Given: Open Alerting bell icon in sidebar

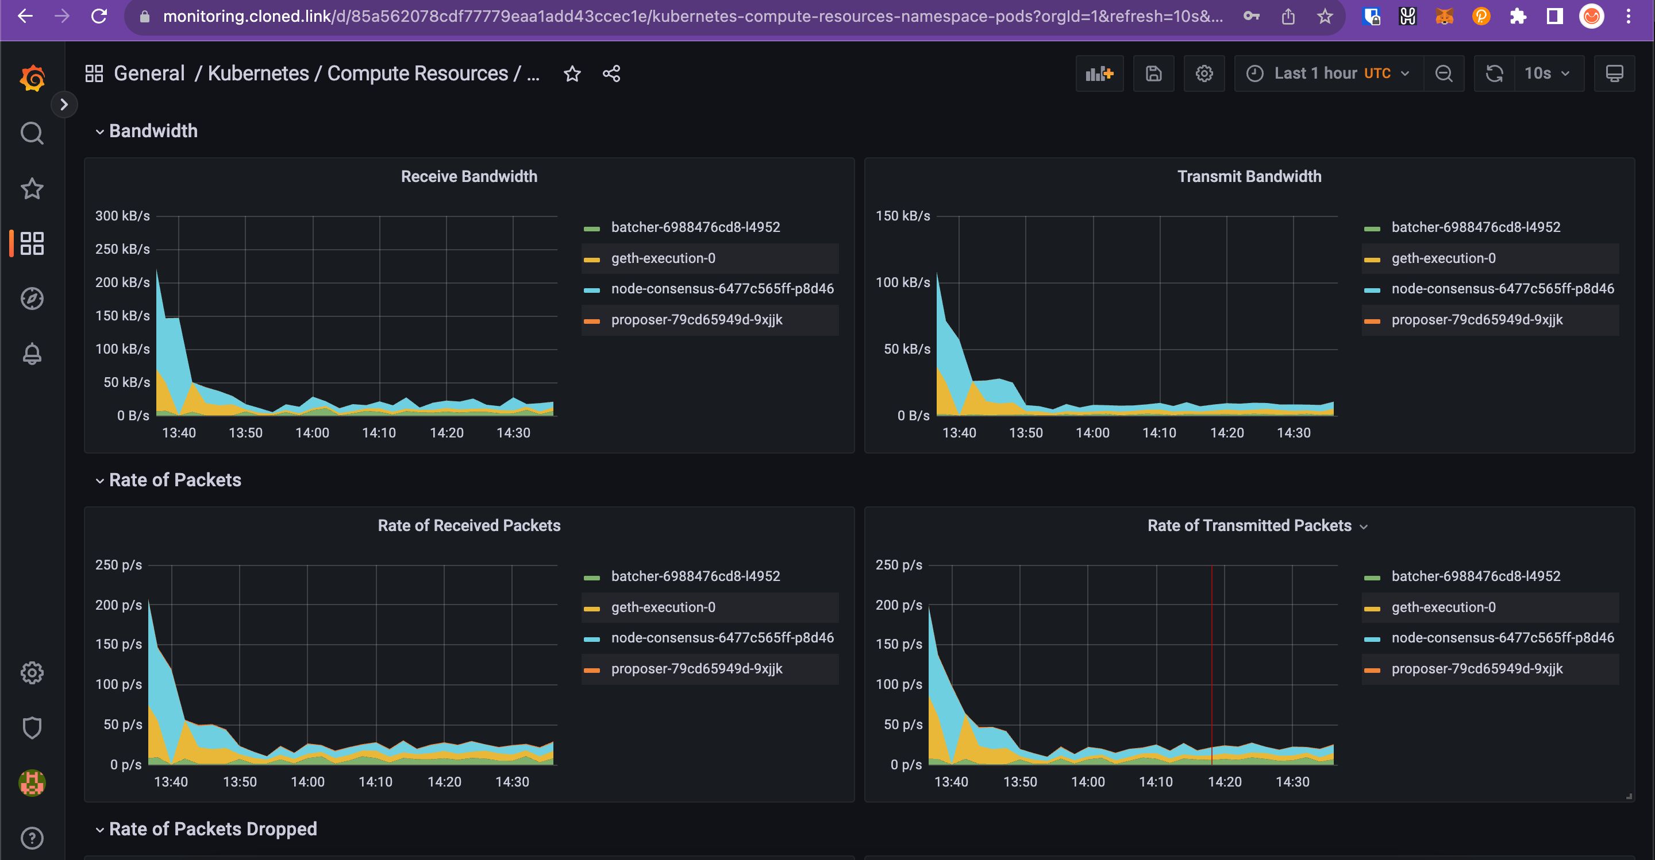Looking at the screenshot, I should point(32,354).
